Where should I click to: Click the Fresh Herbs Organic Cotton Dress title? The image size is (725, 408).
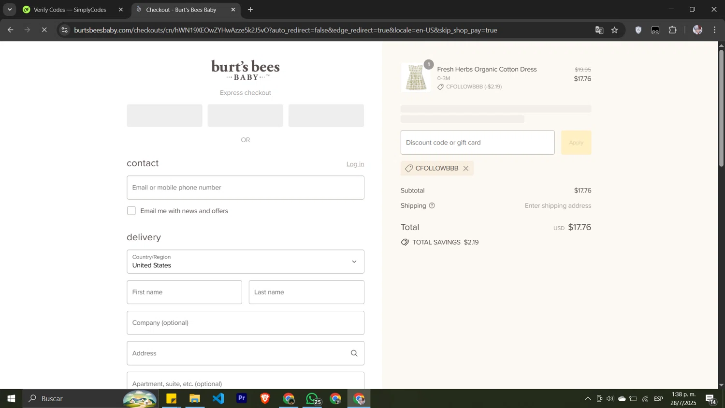pos(487,70)
